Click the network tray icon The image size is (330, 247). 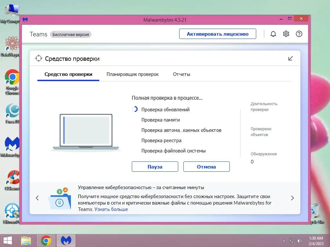tap(292, 241)
